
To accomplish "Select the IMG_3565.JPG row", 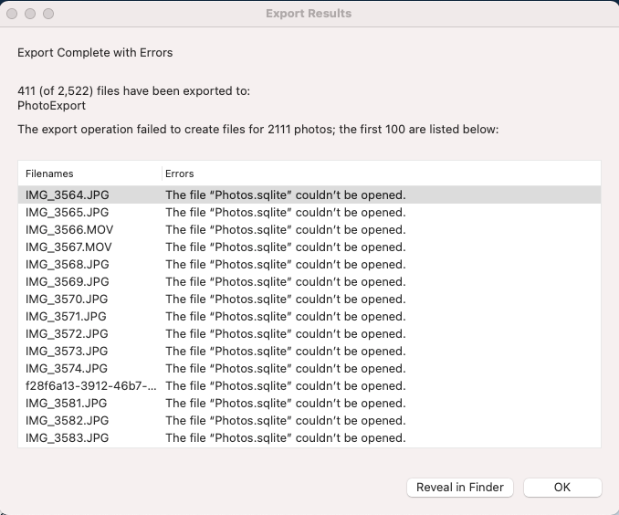I will (x=309, y=212).
